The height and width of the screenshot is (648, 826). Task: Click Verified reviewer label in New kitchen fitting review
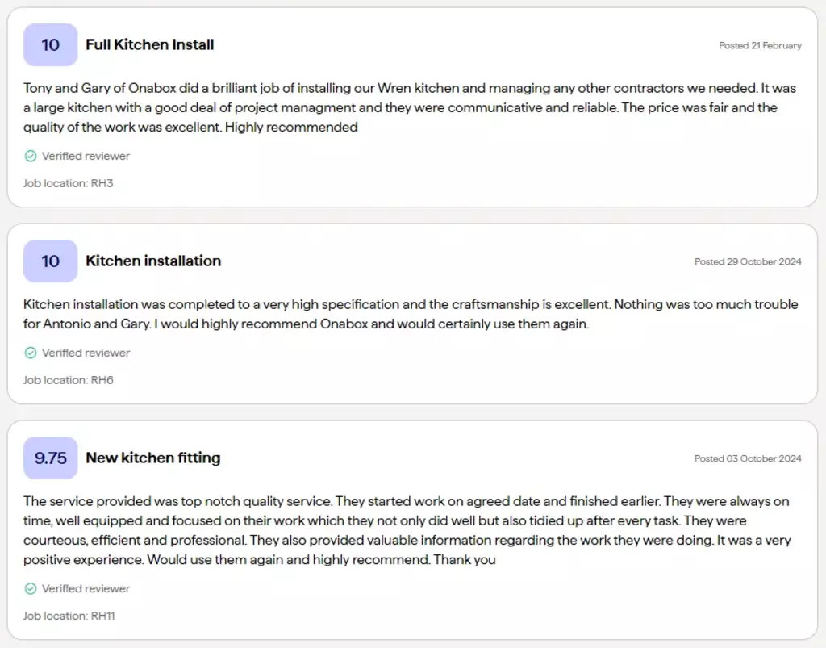click(x=86, y=588)
